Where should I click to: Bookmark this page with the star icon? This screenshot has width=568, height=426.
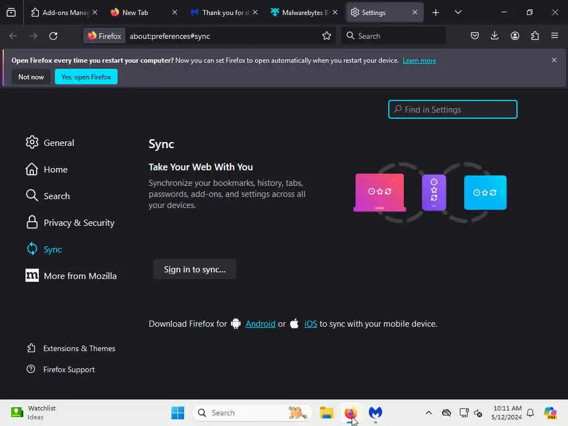click(327, 36)
